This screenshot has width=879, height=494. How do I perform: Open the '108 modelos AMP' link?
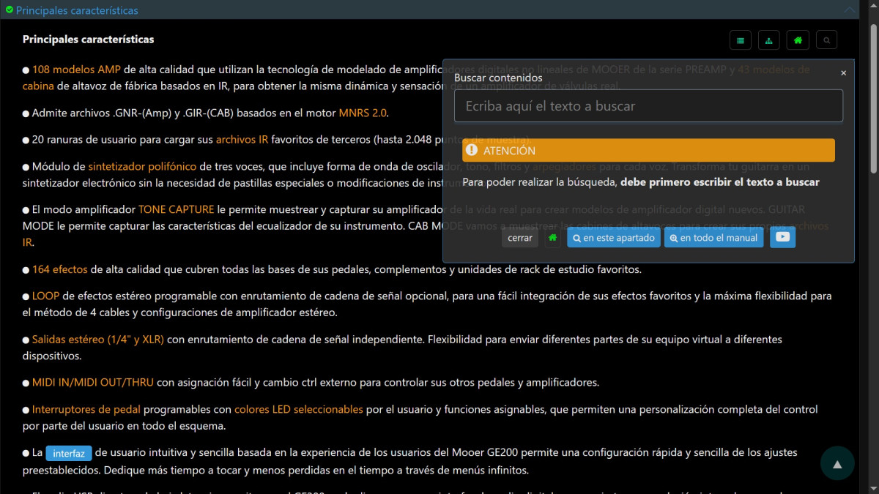(76, 70)
